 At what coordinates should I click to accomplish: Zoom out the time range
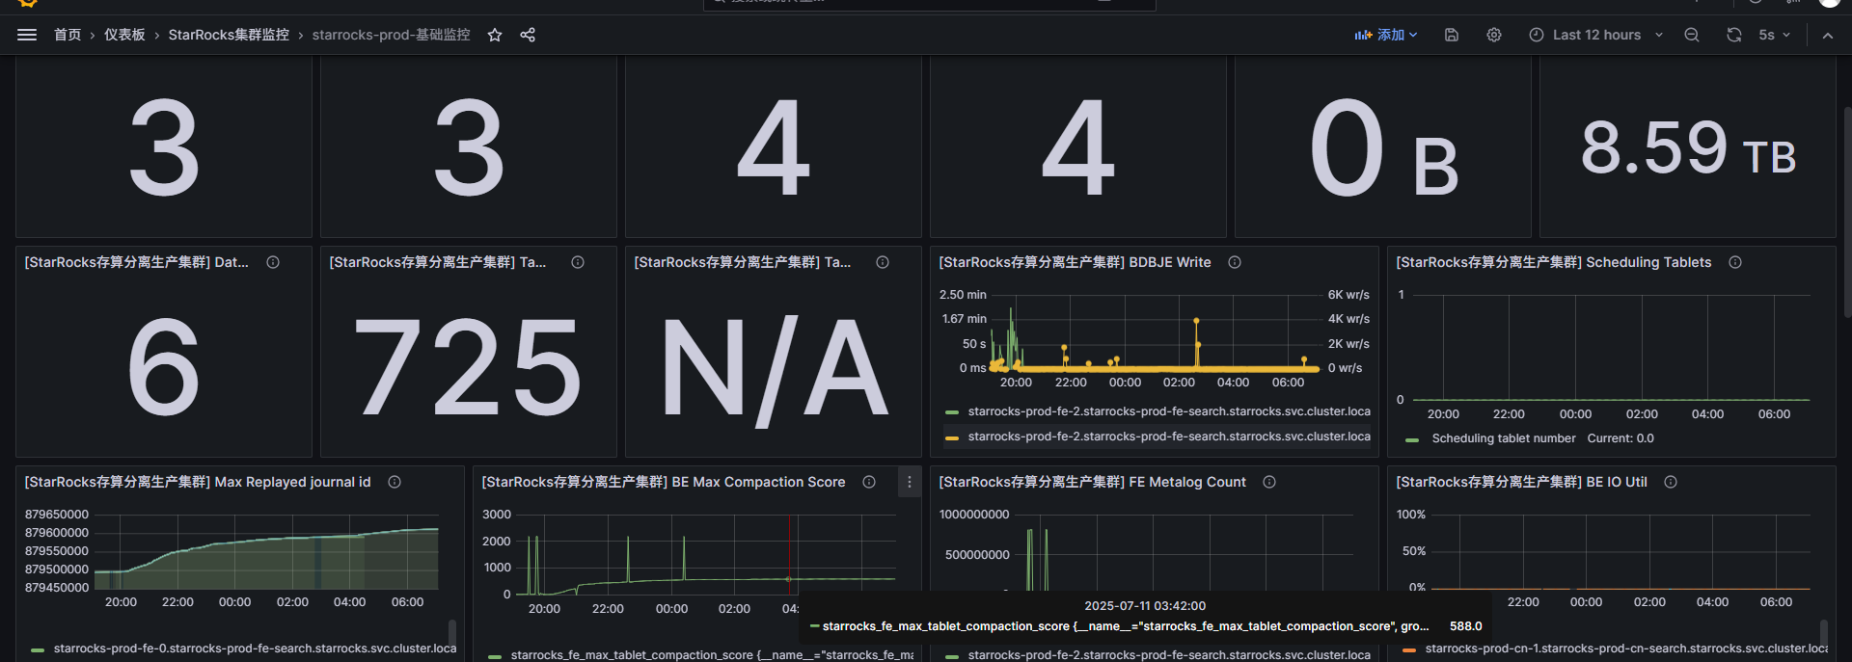pos(1692,35)
